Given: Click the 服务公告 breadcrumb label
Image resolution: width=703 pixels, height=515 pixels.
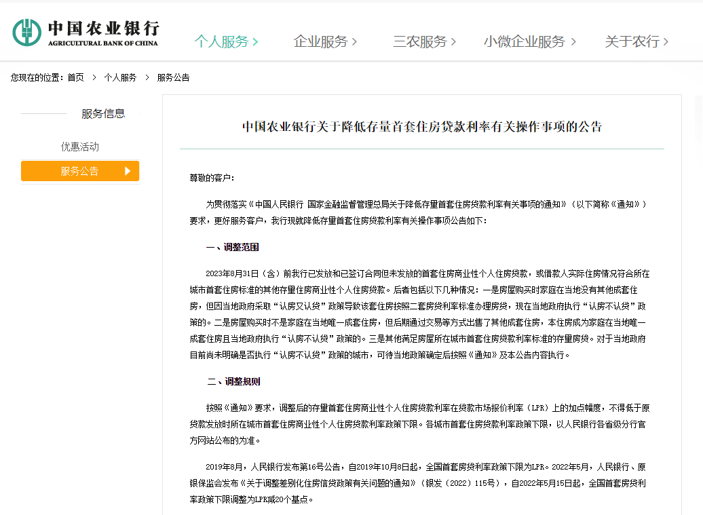Looking at the screenshot, I should 173,77.
